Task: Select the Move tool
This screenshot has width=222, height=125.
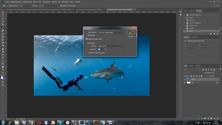Action: [3, 12]
